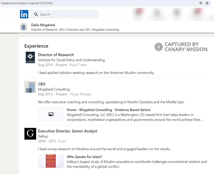Click the Experience section heading
Viewport: 214px width, 174px height.
coord(36,46)
